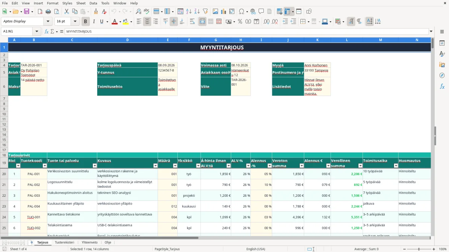Viewport: 449px width, 252px height.
Task: Open the Toimitusaika column filter dropdown
Action: tap(395, 166)
